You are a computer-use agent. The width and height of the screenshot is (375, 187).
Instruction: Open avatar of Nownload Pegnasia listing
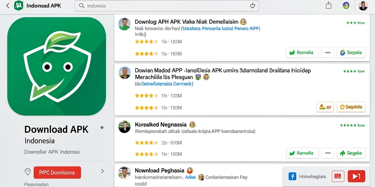[125, 173]
